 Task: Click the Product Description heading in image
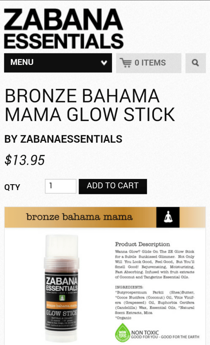tap(143, 244)
